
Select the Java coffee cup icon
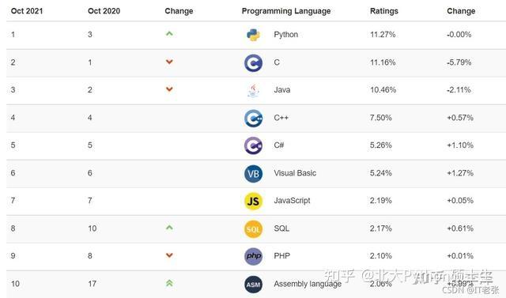point(253,90)
